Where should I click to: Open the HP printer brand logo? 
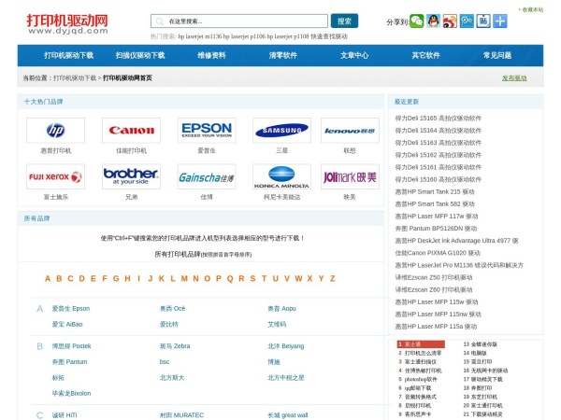(55, 130)
